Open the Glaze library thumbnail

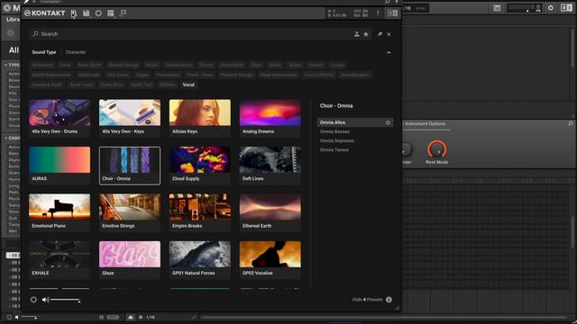point(130,260)
